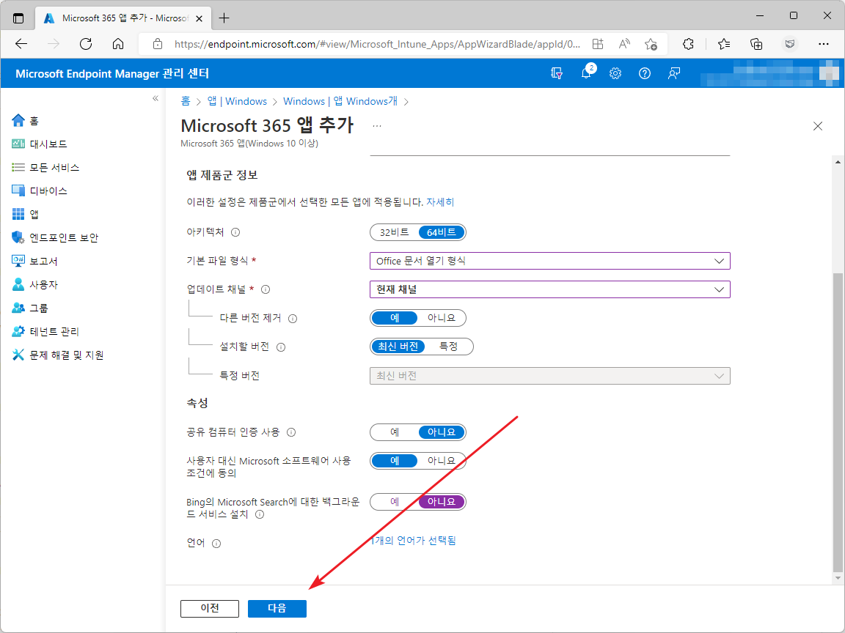Go back in the browser
This screenshot has width=845, height=633.
21,44
